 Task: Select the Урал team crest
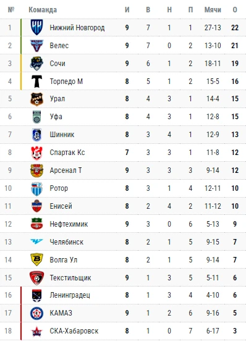coord(36,99)
